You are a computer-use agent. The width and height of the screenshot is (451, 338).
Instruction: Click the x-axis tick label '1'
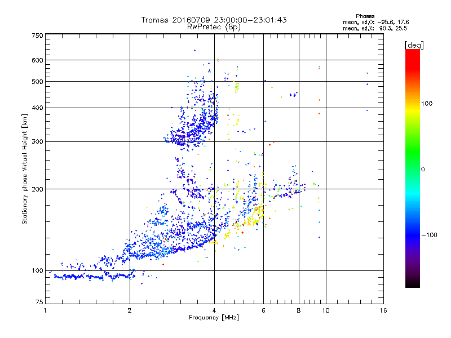point(46,310)
